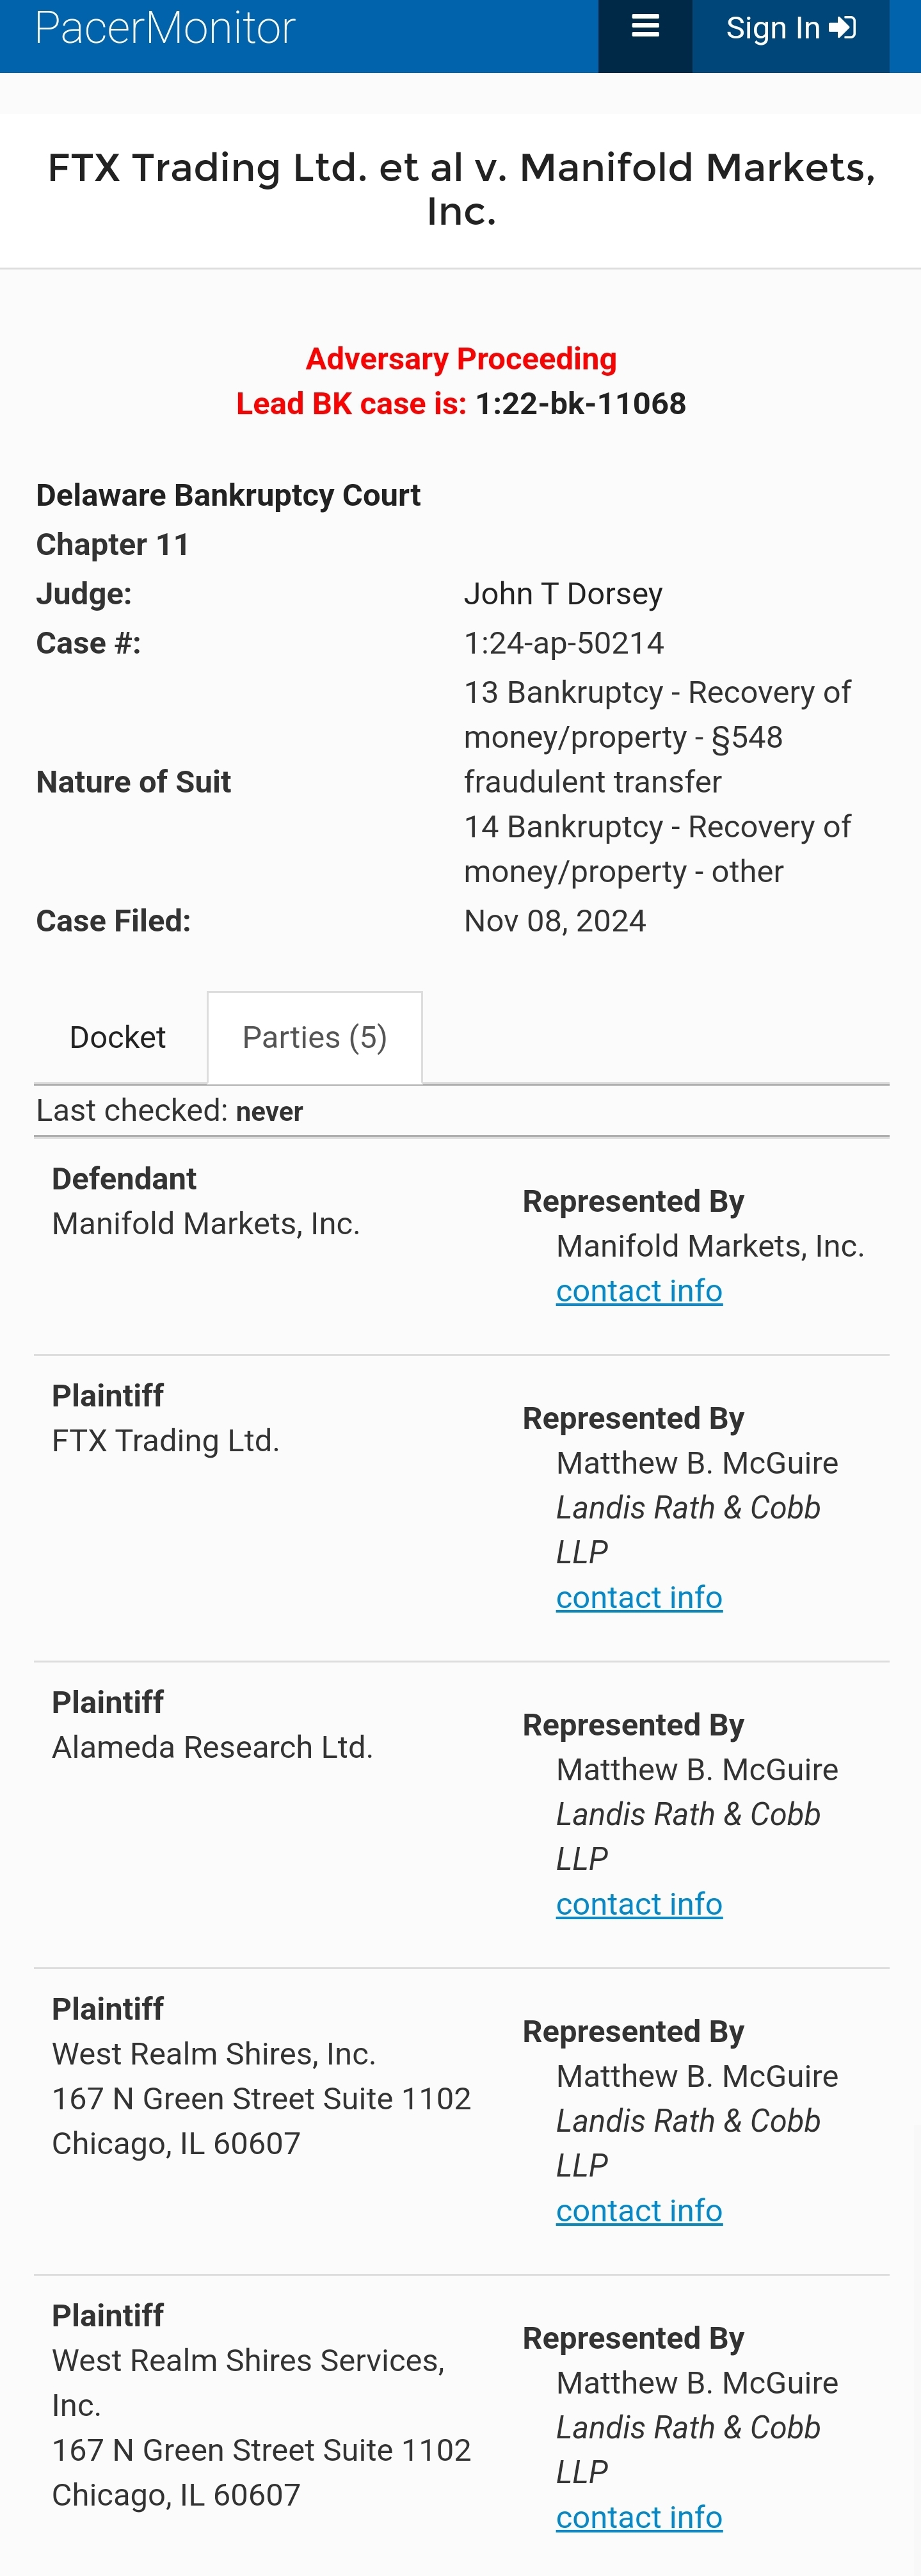Viewport: 921px width, 2576px height.
Task: Open contact info for Alameda Research attorney
Action: pyautogui.click(x=639, y=1904)
